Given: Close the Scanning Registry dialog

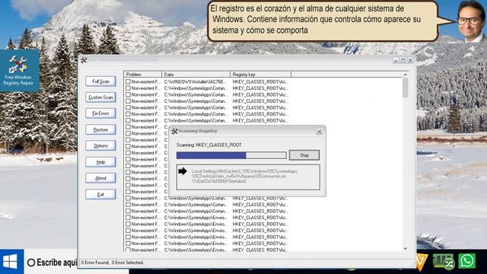Looking at the screenshot, I should click(320, 132).
